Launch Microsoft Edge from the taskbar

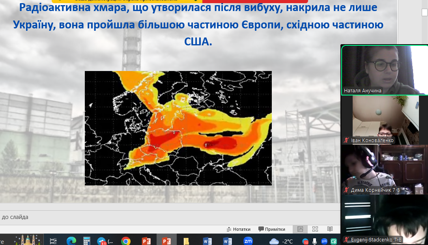pyautogui.click(x=71, y=241)
